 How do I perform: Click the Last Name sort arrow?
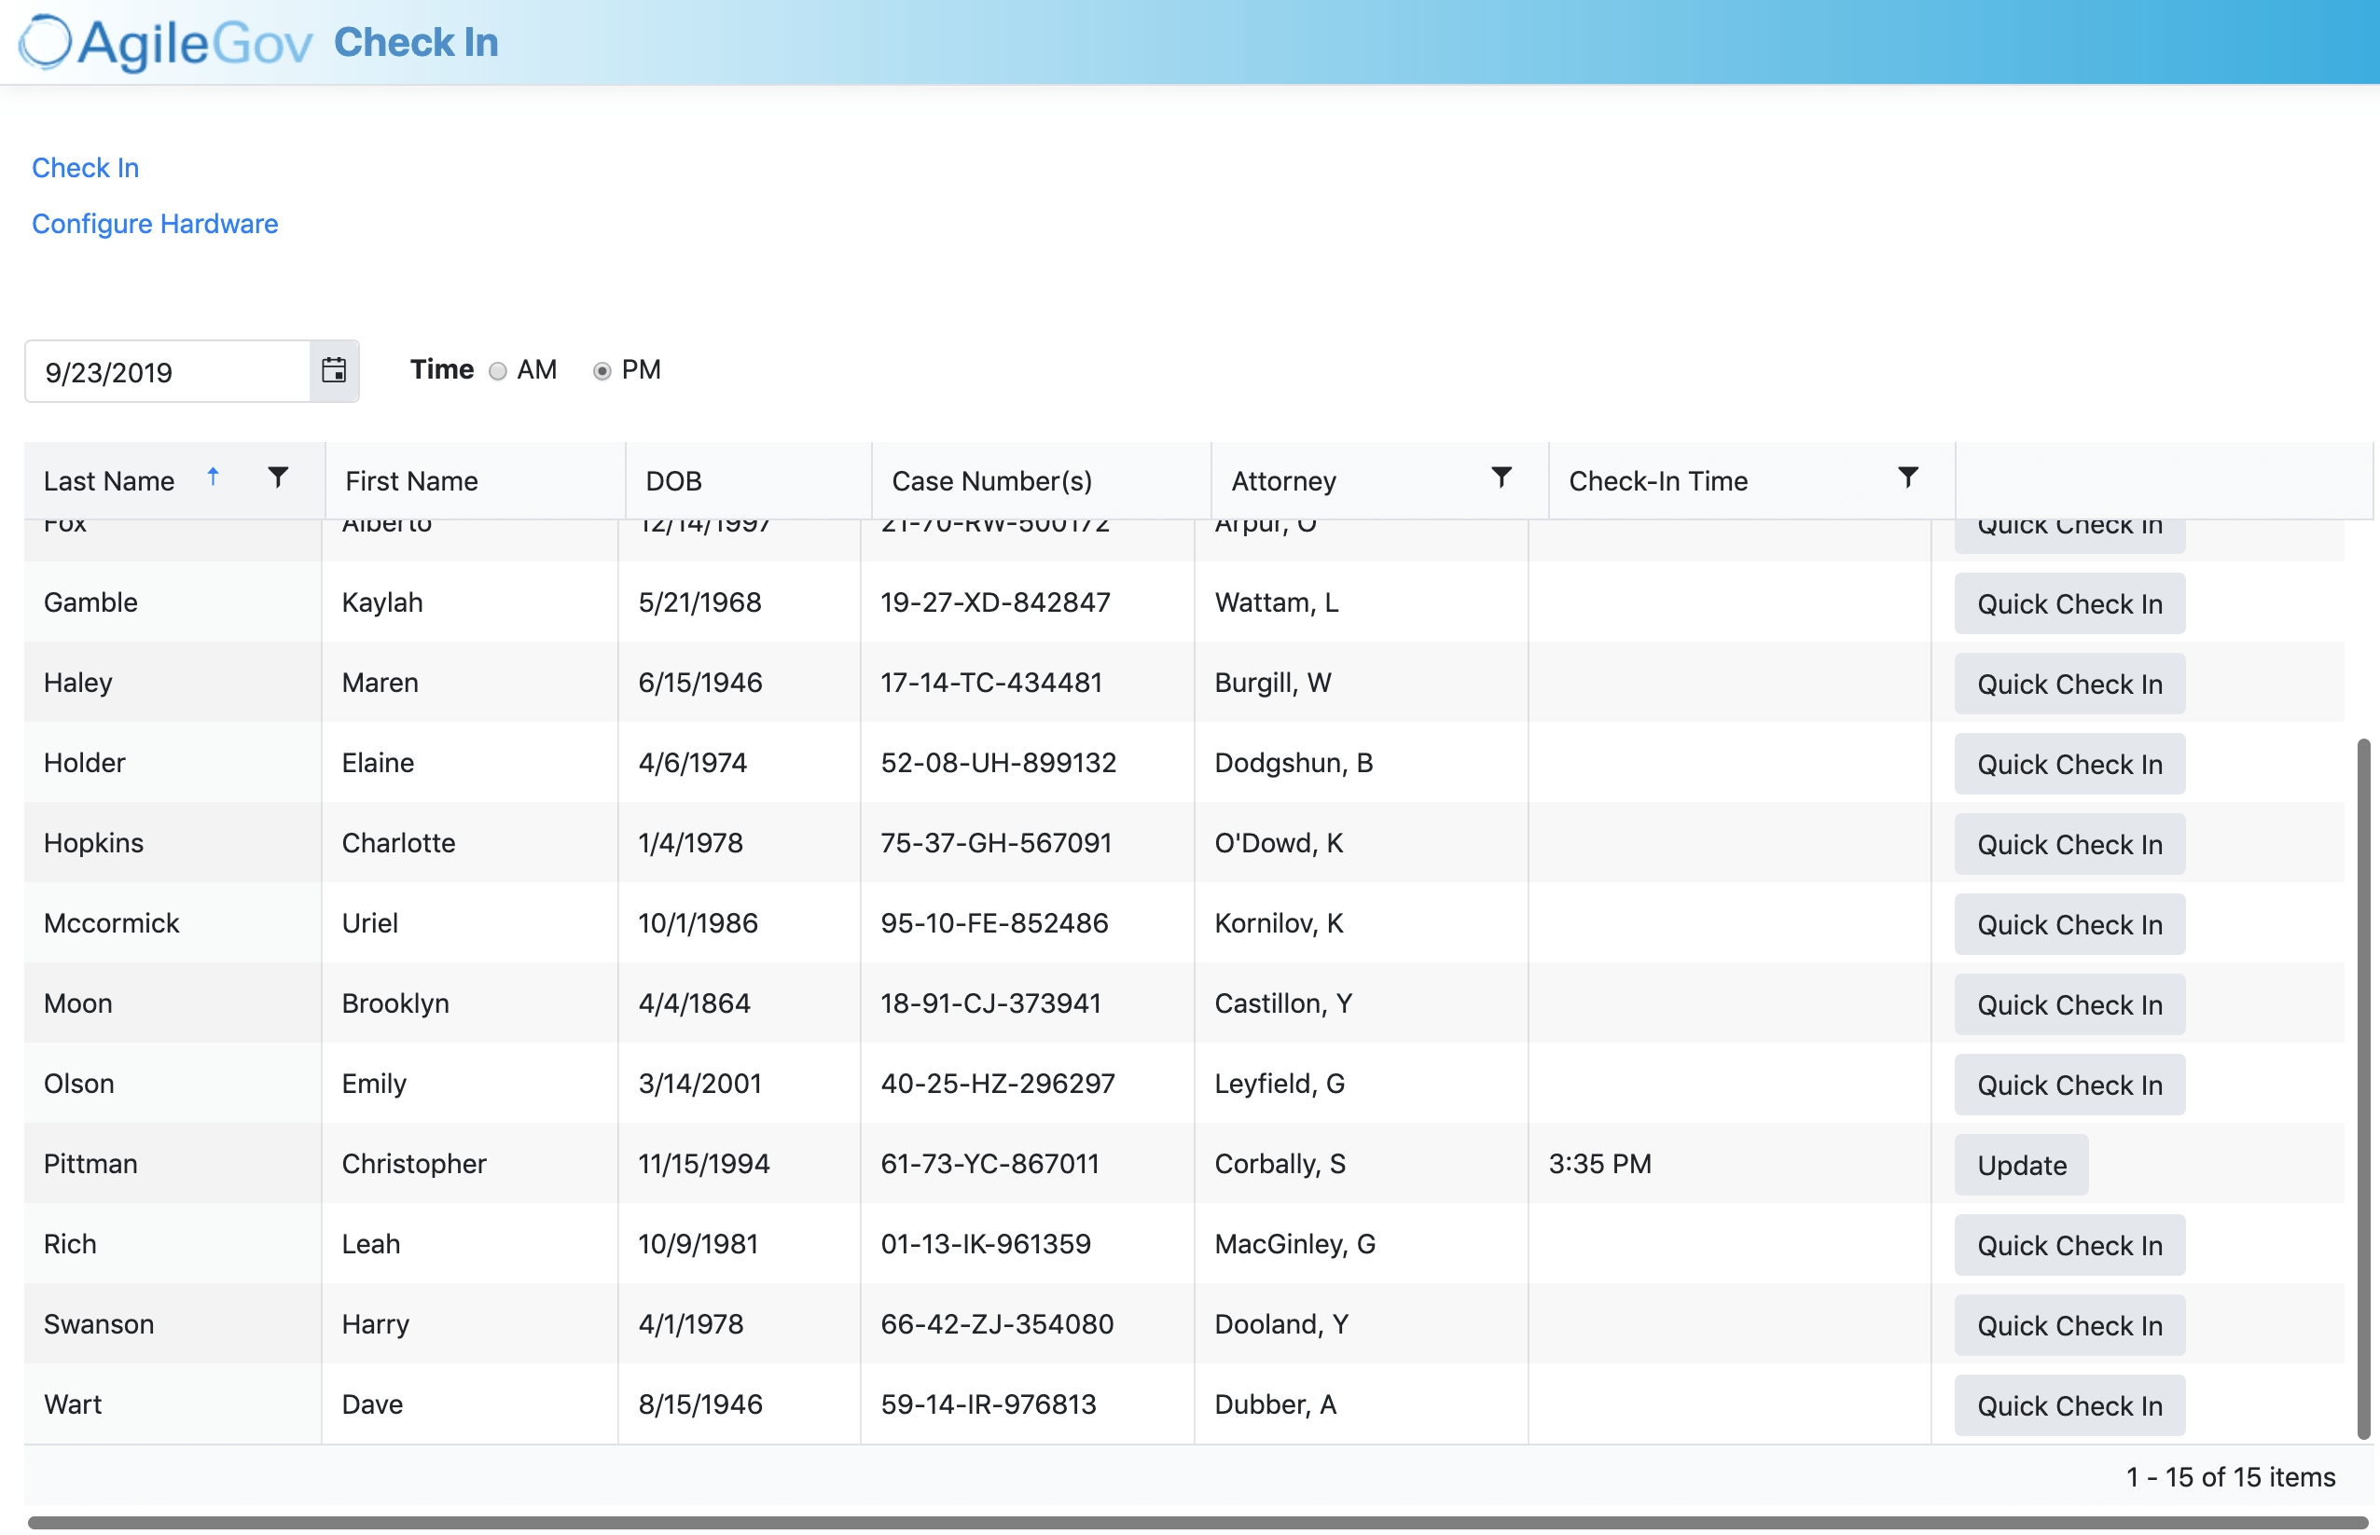click(x=213, y=477)
